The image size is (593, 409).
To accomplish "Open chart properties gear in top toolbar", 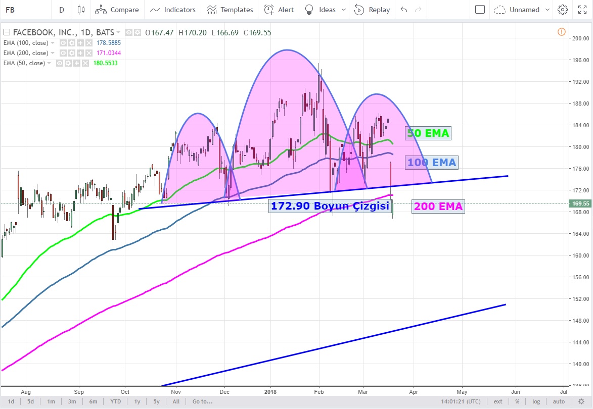I will click(x=563, y=10).
